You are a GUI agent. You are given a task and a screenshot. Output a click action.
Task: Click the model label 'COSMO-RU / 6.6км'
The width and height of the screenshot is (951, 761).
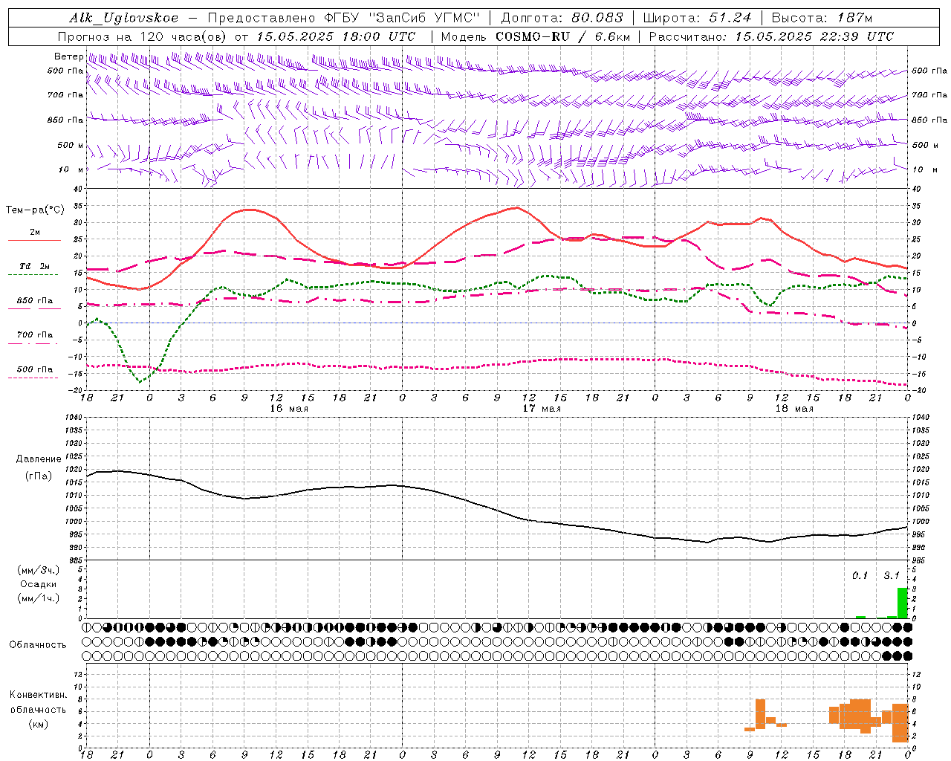click(562, 36)
